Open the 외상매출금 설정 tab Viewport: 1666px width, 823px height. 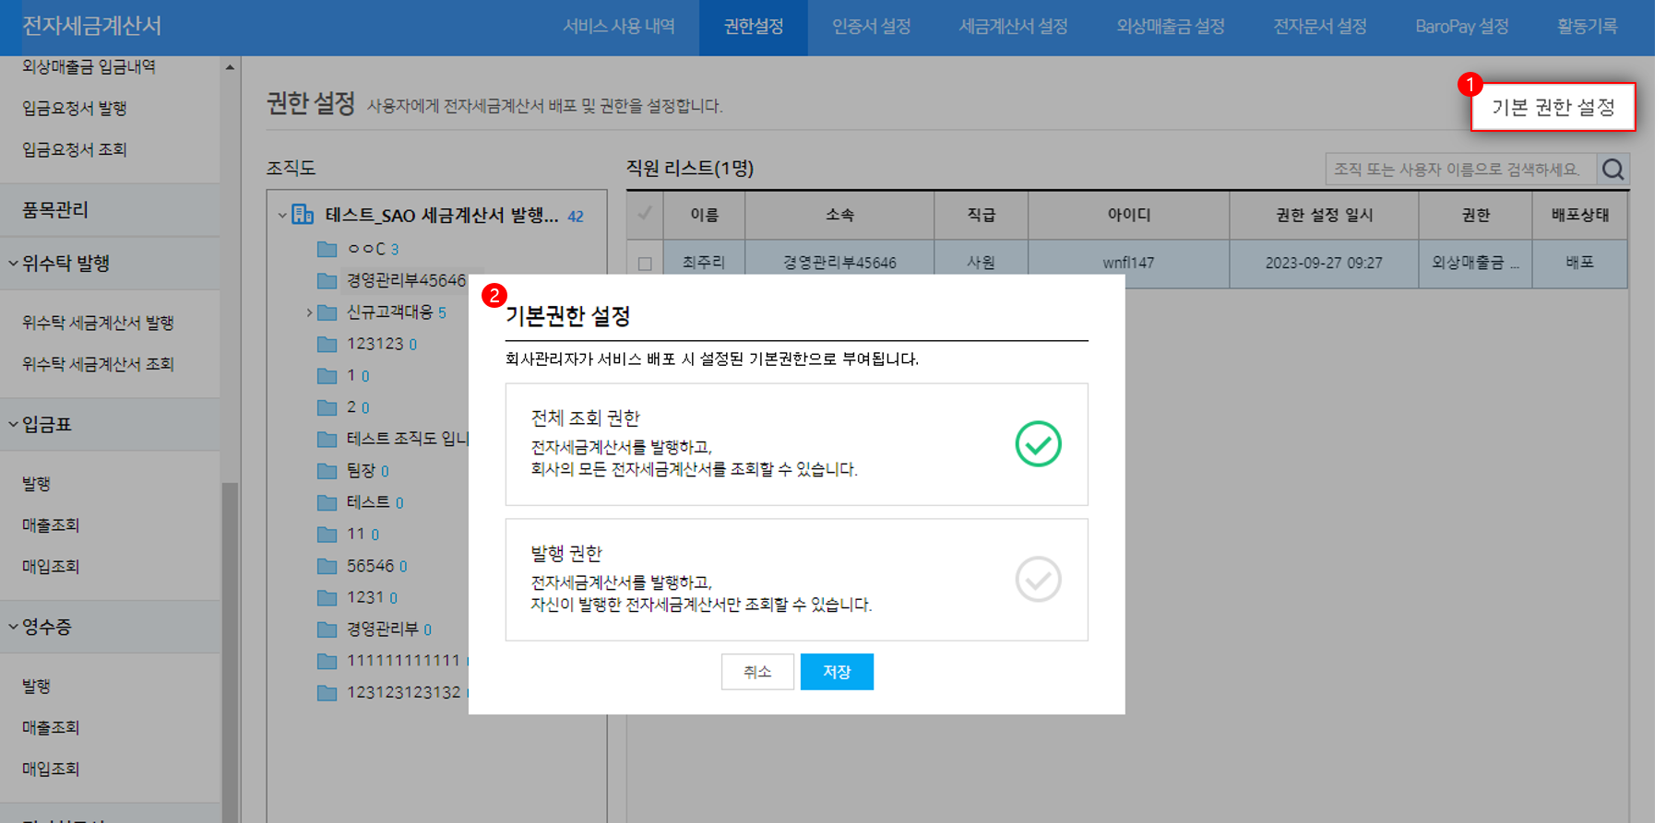point(1171,27)
